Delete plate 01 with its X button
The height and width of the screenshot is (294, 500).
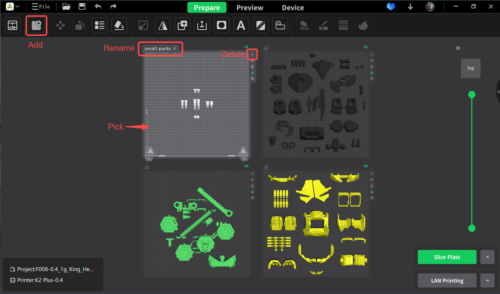252,55
